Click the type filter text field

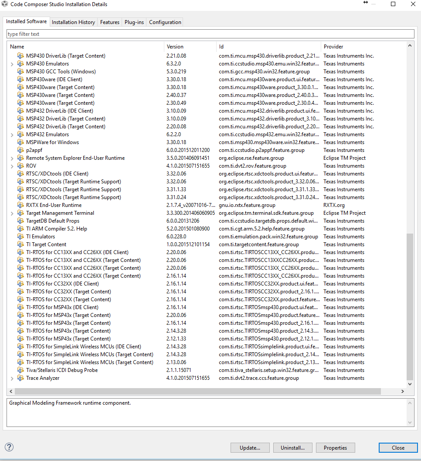(x=210, y=34)
